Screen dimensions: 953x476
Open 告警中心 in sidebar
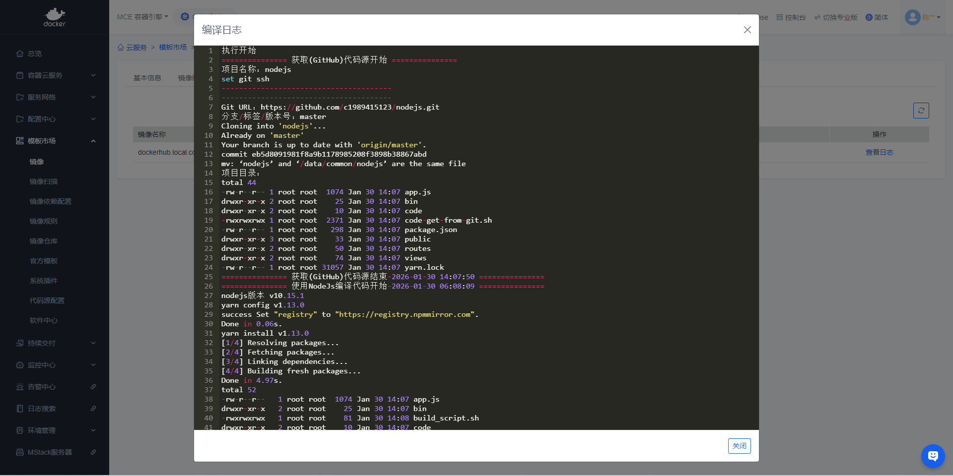tap(42, 387)
